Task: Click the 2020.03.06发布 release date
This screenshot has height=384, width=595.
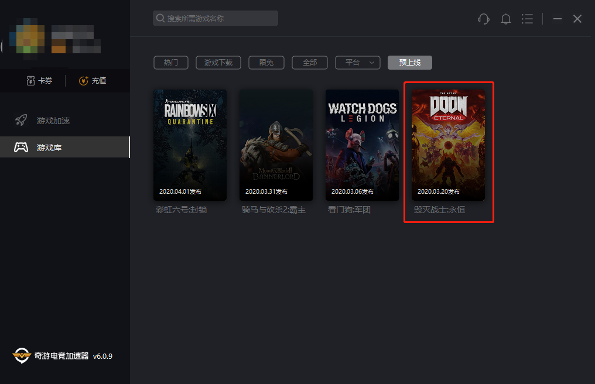Action: point(353,191)
